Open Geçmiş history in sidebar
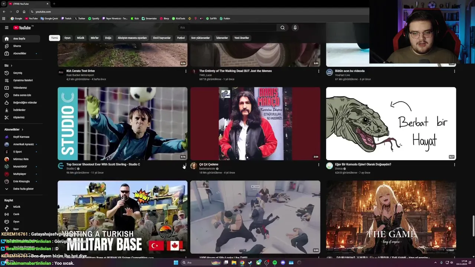This screenshot has height=267, width=475. 21,73
